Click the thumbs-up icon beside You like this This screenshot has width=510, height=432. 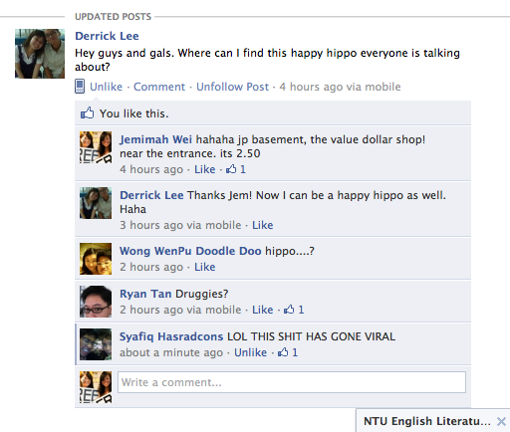tap(88, 112)
